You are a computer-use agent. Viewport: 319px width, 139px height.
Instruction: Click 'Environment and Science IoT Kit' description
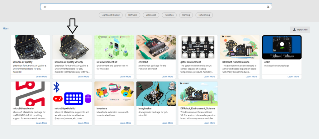(112, 67)
